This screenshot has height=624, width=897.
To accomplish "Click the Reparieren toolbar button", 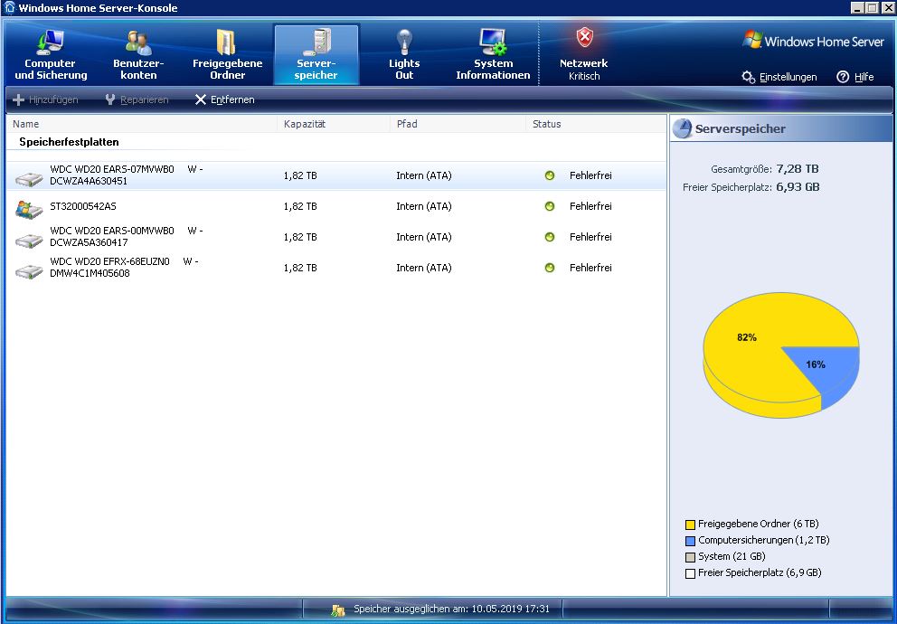I will click(x=137, y=99).
